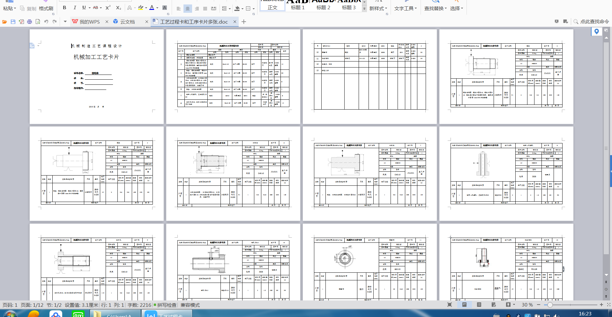Screen dimensions: 612x317
Task: Justify the paragraph text
Action: (205, 9)
